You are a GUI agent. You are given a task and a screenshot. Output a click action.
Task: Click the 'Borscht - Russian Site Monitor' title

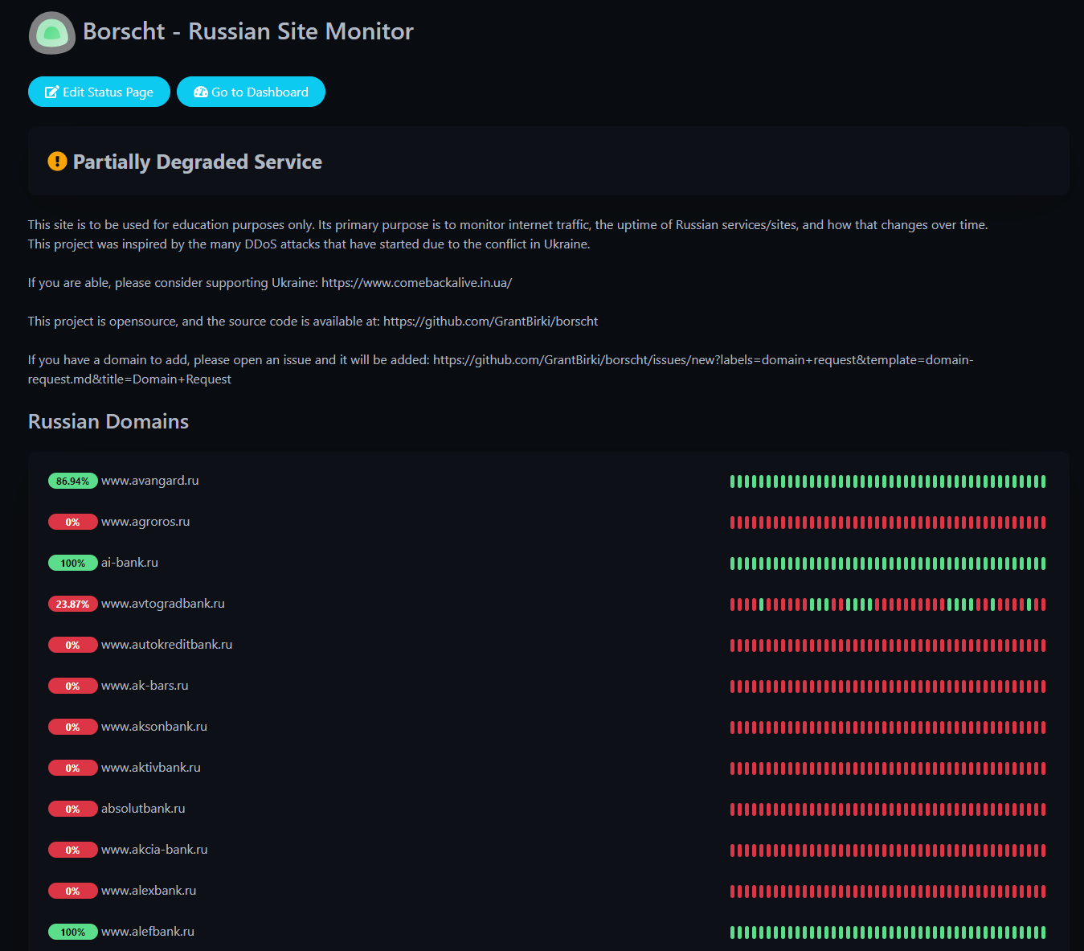pyautogui.click(x=248, y=31)
